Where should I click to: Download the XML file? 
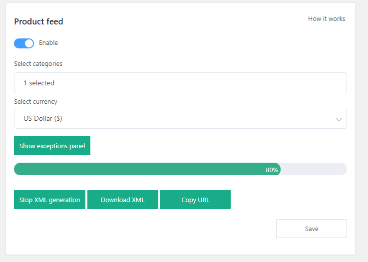[122, 200]
